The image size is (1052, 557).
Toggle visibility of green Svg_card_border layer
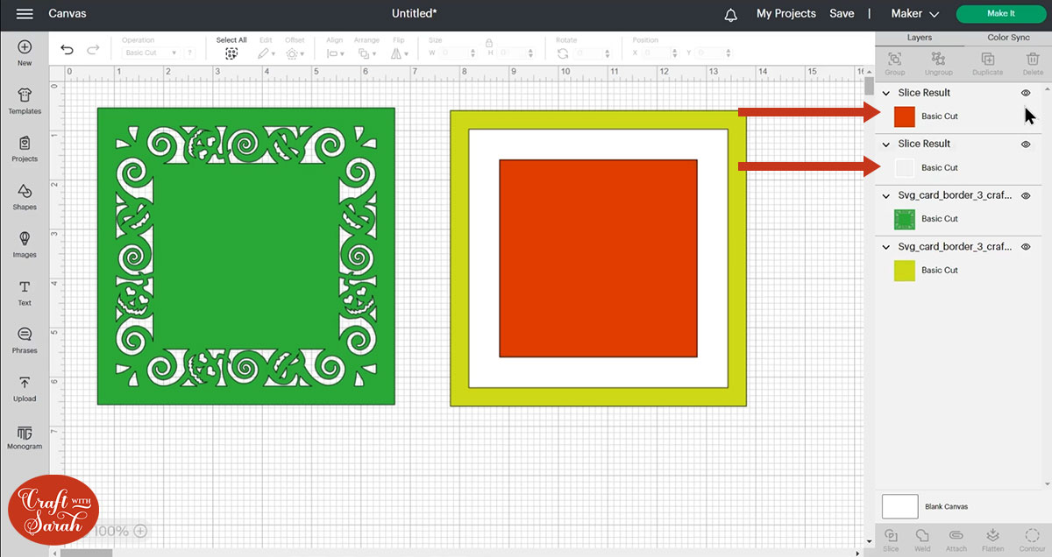tap(1026, 196)
